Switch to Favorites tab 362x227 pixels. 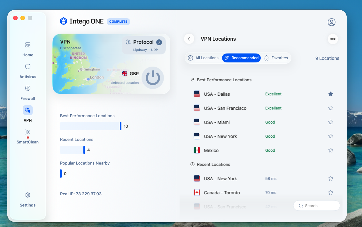(276, 58)
